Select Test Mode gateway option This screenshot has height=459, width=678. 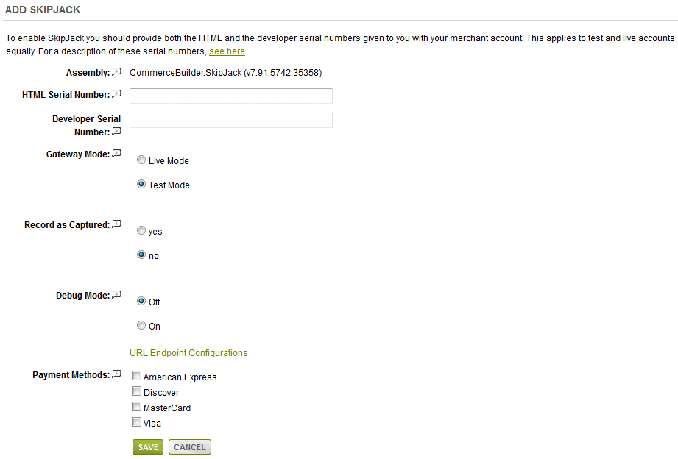pos(141,185)
